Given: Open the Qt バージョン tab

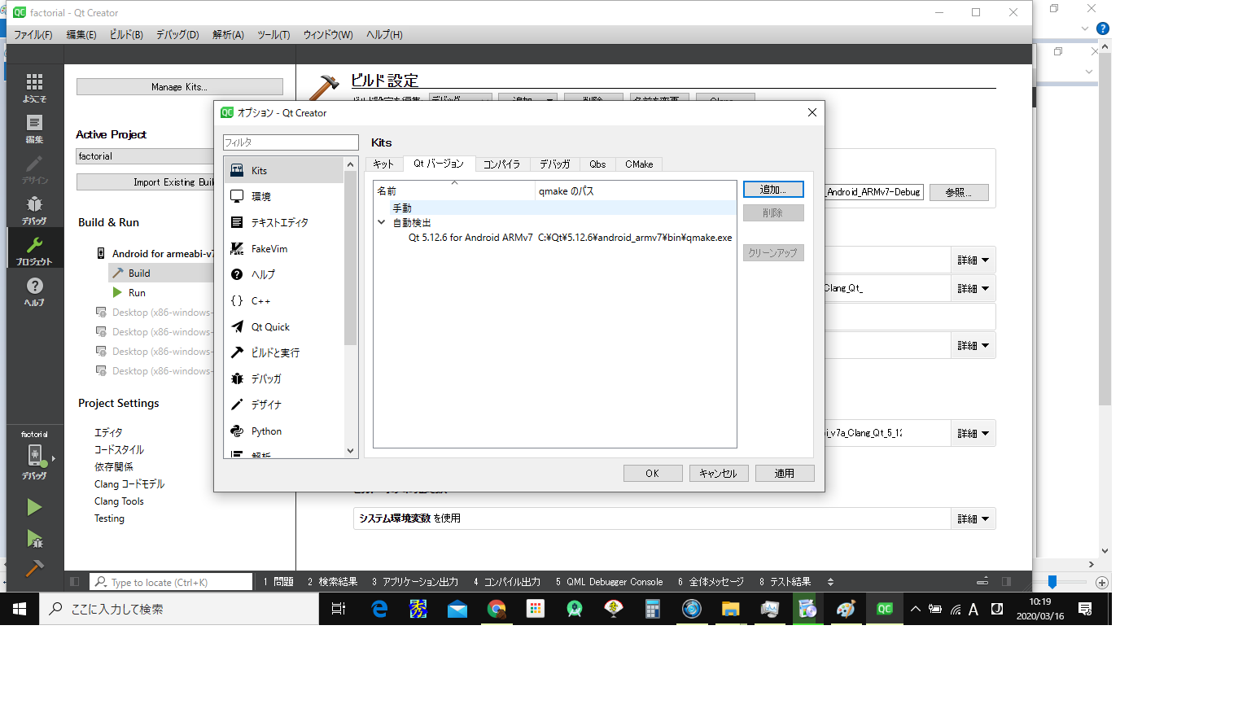Looking at the screenshot, I should pyautogui.click(x=439, y=163).
